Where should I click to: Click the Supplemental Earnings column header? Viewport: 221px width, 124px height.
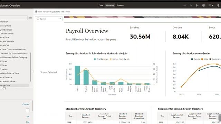(176, 116)
